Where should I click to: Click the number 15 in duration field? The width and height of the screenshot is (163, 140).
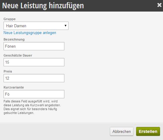7,62
